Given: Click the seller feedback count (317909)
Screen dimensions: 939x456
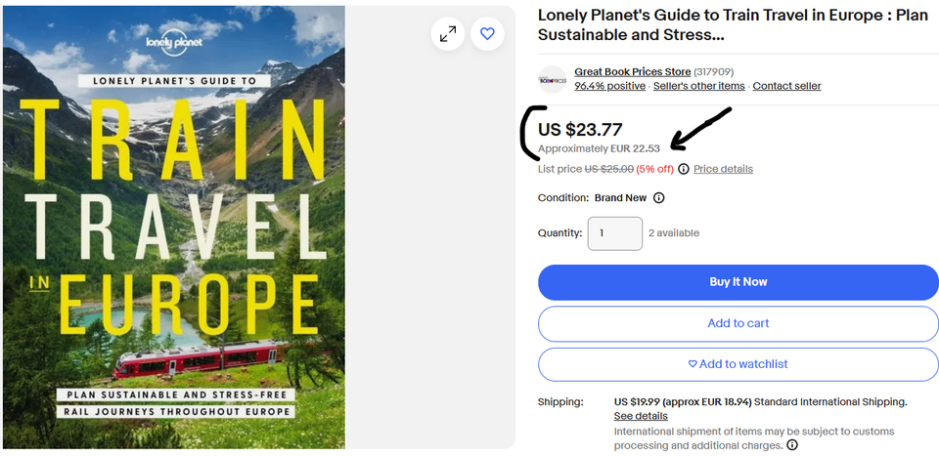Looking at the screenshot, I should tap(713, 72).
